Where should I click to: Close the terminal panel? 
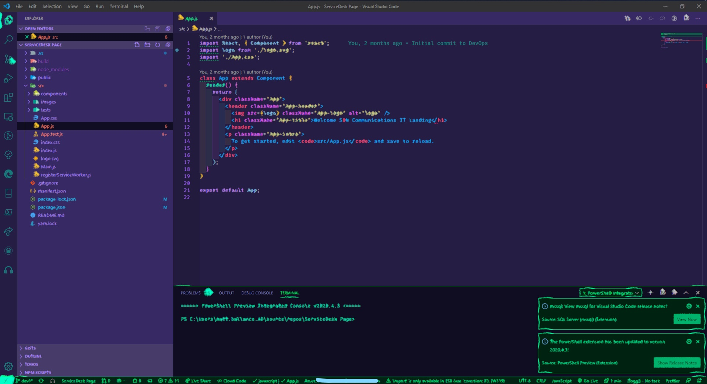tap(698, 292)
